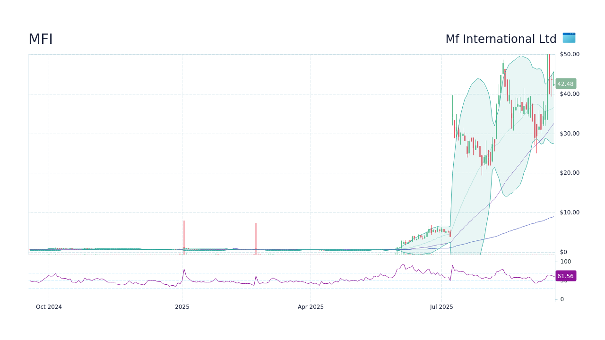Click the purple RSI value badge 61.56

(x=565, y=276)
